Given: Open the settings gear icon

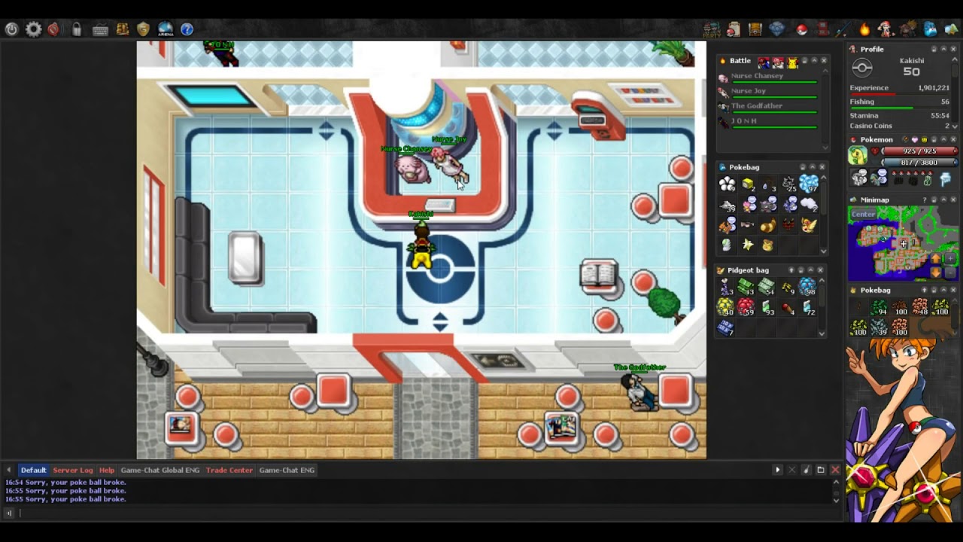Looking at the screenshot, I should tap(34, 29).
